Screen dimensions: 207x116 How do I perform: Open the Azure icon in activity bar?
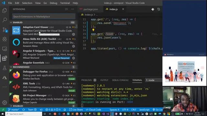tap(5, 77)
